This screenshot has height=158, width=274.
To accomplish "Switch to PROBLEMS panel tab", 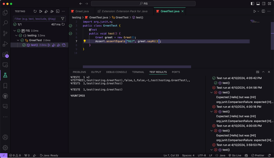I will click(79, 72).
